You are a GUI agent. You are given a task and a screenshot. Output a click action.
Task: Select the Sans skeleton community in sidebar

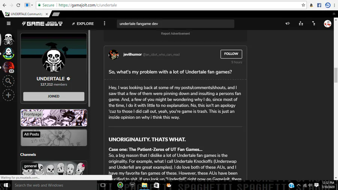coord(8,39)
